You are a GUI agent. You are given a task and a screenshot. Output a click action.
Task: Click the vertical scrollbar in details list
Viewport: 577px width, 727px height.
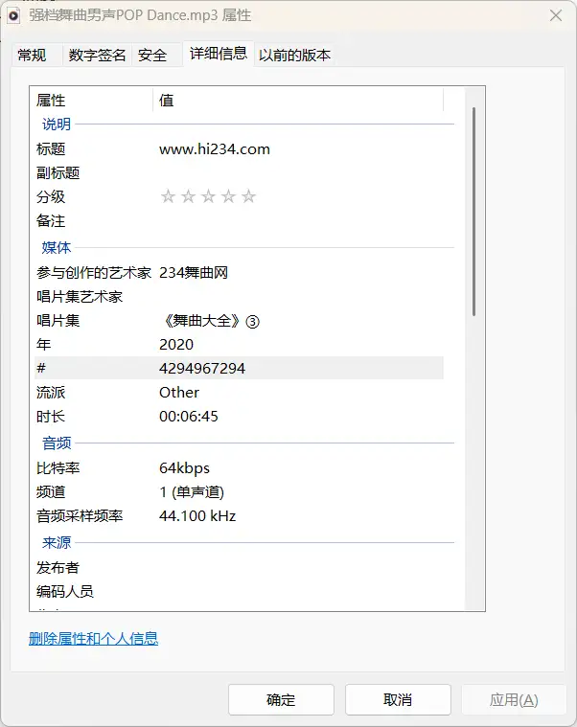(473, 211)
